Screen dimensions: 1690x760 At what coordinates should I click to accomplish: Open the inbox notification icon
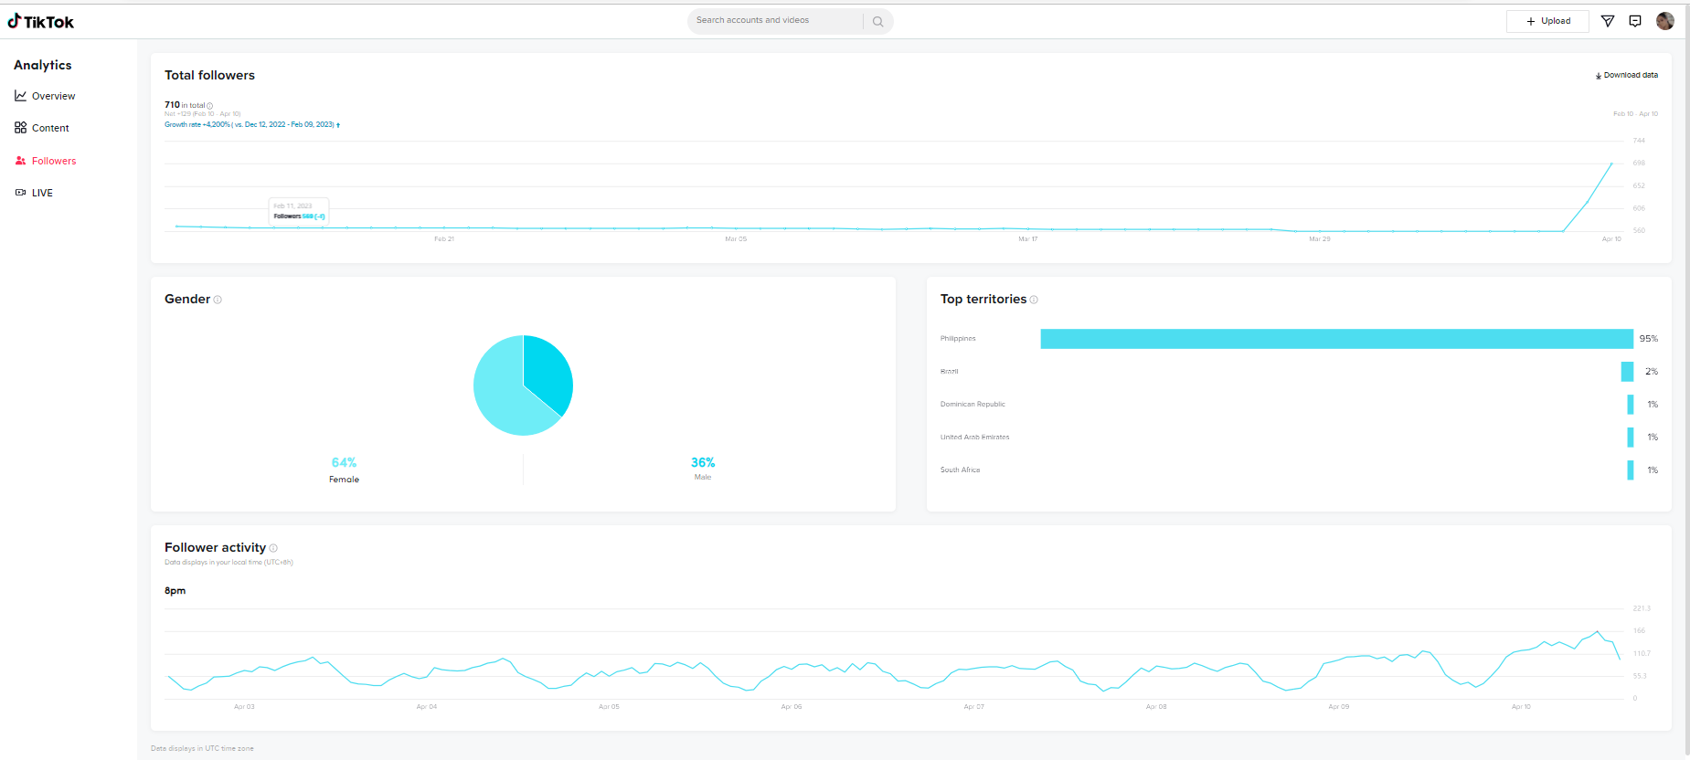(1635, 21)
